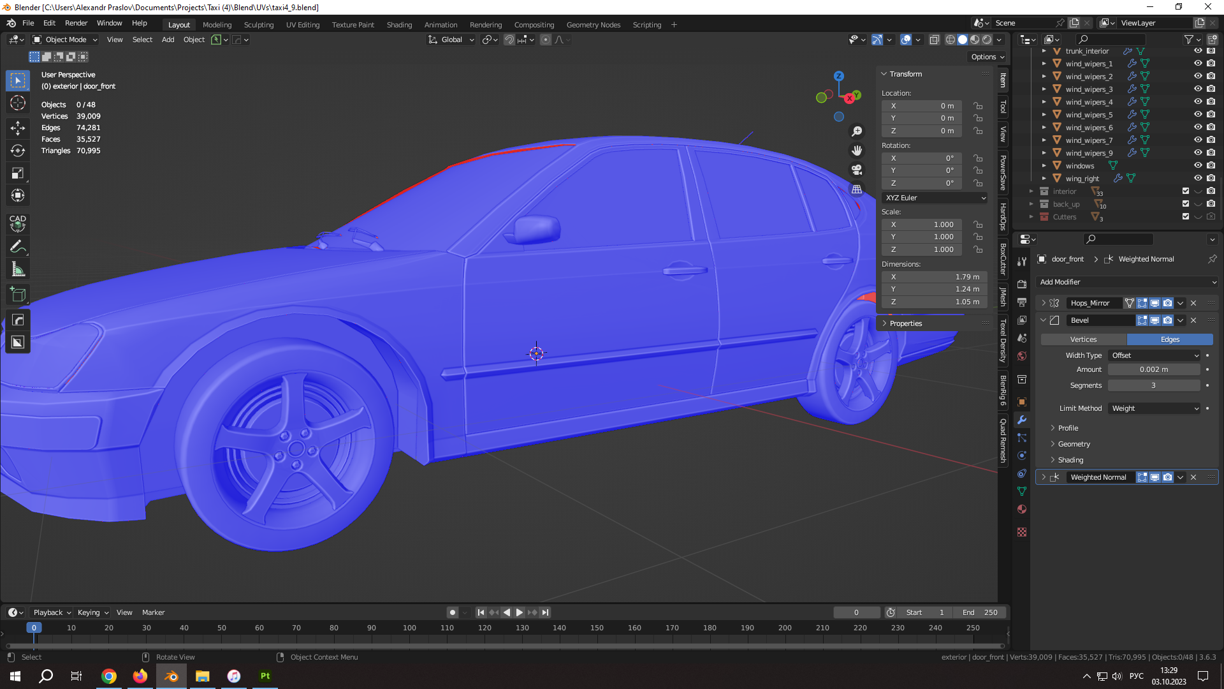
Task: Open Output properties tab
Action: (1022, 302)
